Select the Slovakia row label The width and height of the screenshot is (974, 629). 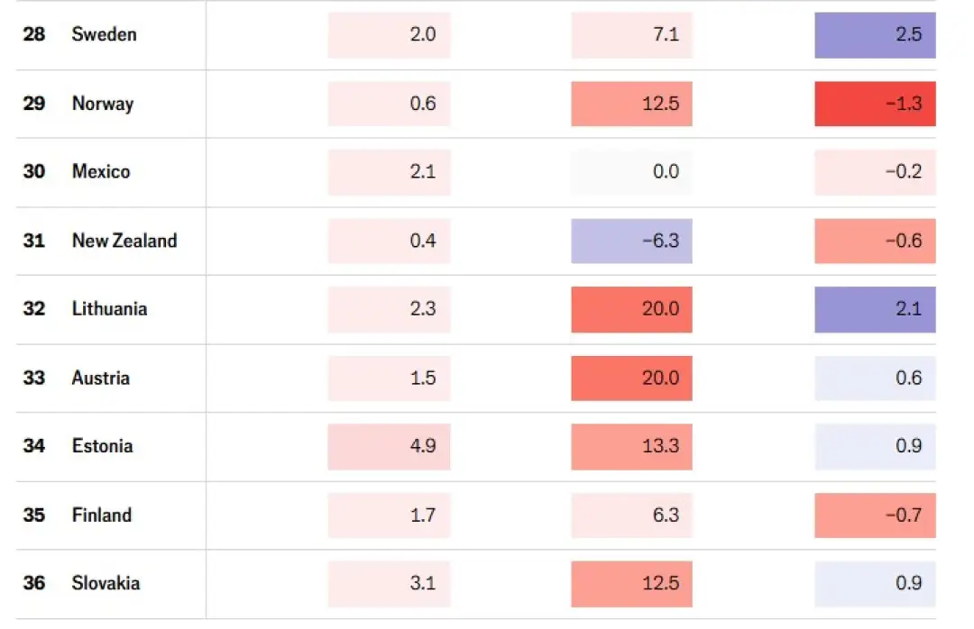[106, 584]
